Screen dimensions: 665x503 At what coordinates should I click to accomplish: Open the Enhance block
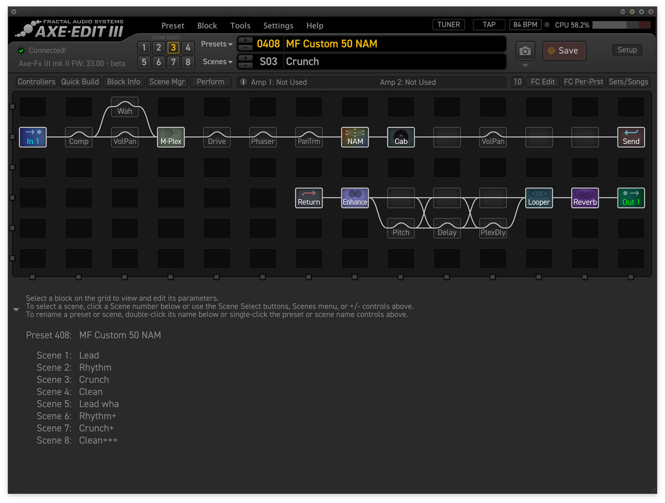click(x=355, y=198)
